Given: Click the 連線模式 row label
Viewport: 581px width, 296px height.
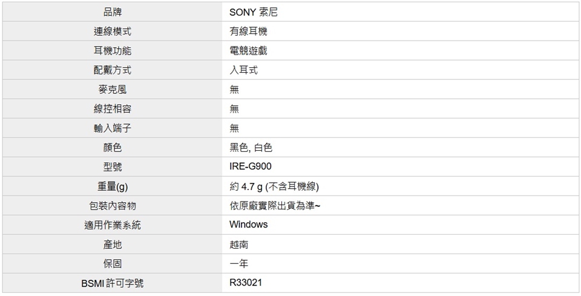Looking at the screenshot, I should pos(113,31).
